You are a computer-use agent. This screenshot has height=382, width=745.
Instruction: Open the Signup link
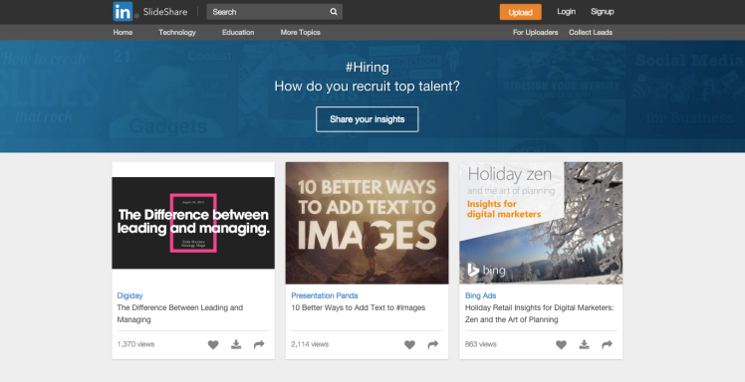603,12
